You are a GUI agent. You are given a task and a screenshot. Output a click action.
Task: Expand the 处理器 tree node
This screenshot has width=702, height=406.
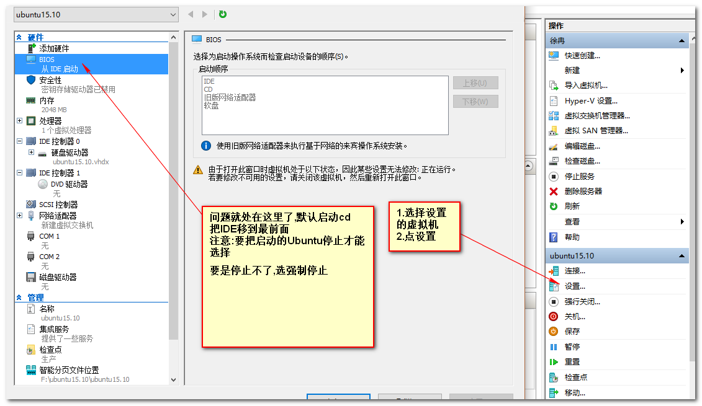(20, 120)
